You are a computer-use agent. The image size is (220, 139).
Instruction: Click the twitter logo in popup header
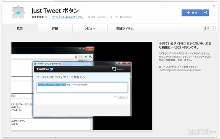pos(45,69)
